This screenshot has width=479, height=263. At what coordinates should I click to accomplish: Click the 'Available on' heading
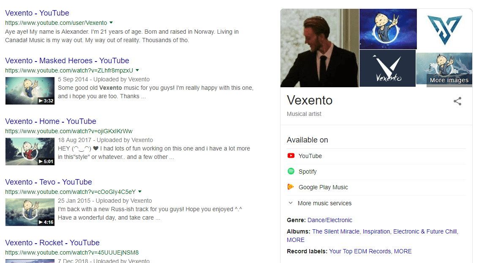click(x=308, y=140)
